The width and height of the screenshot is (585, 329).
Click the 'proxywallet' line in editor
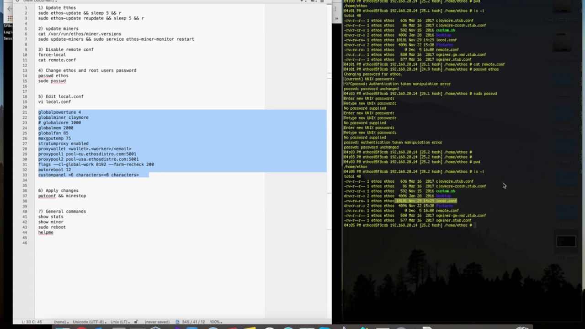tap(85, 149)
